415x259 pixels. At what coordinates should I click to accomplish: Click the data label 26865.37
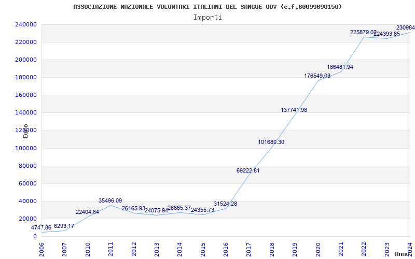(x=179, y=208)
